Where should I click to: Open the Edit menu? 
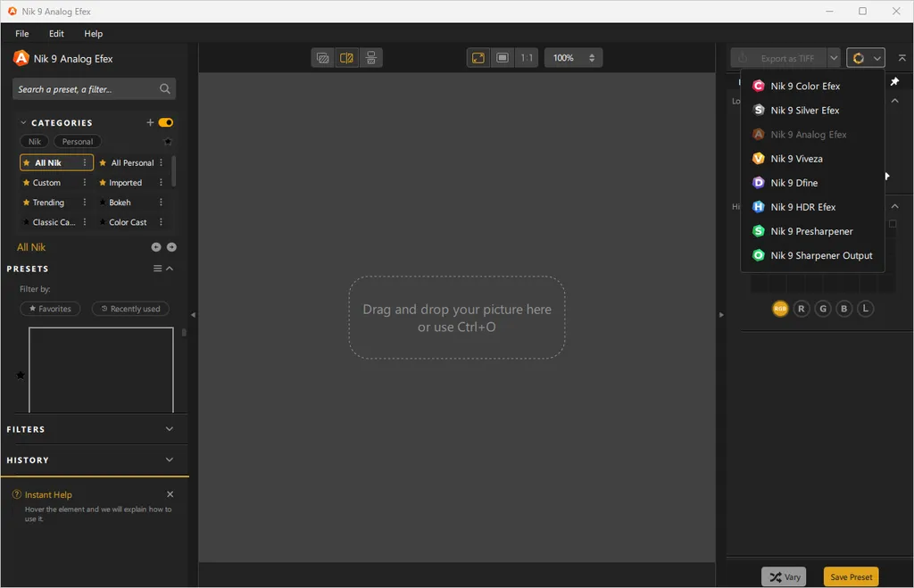pyautogui.click(x=56, y=34)
